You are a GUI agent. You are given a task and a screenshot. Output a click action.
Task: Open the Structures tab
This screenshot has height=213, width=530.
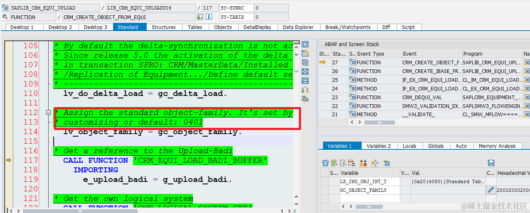[x=163, y=27]
